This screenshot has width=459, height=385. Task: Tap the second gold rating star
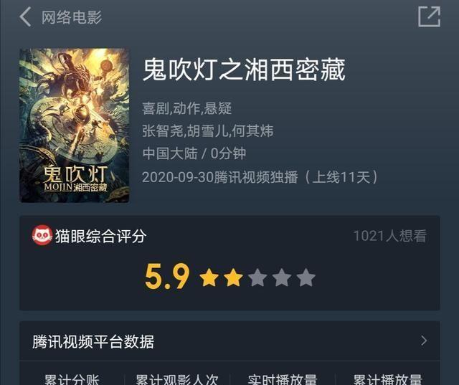point(233,277)
